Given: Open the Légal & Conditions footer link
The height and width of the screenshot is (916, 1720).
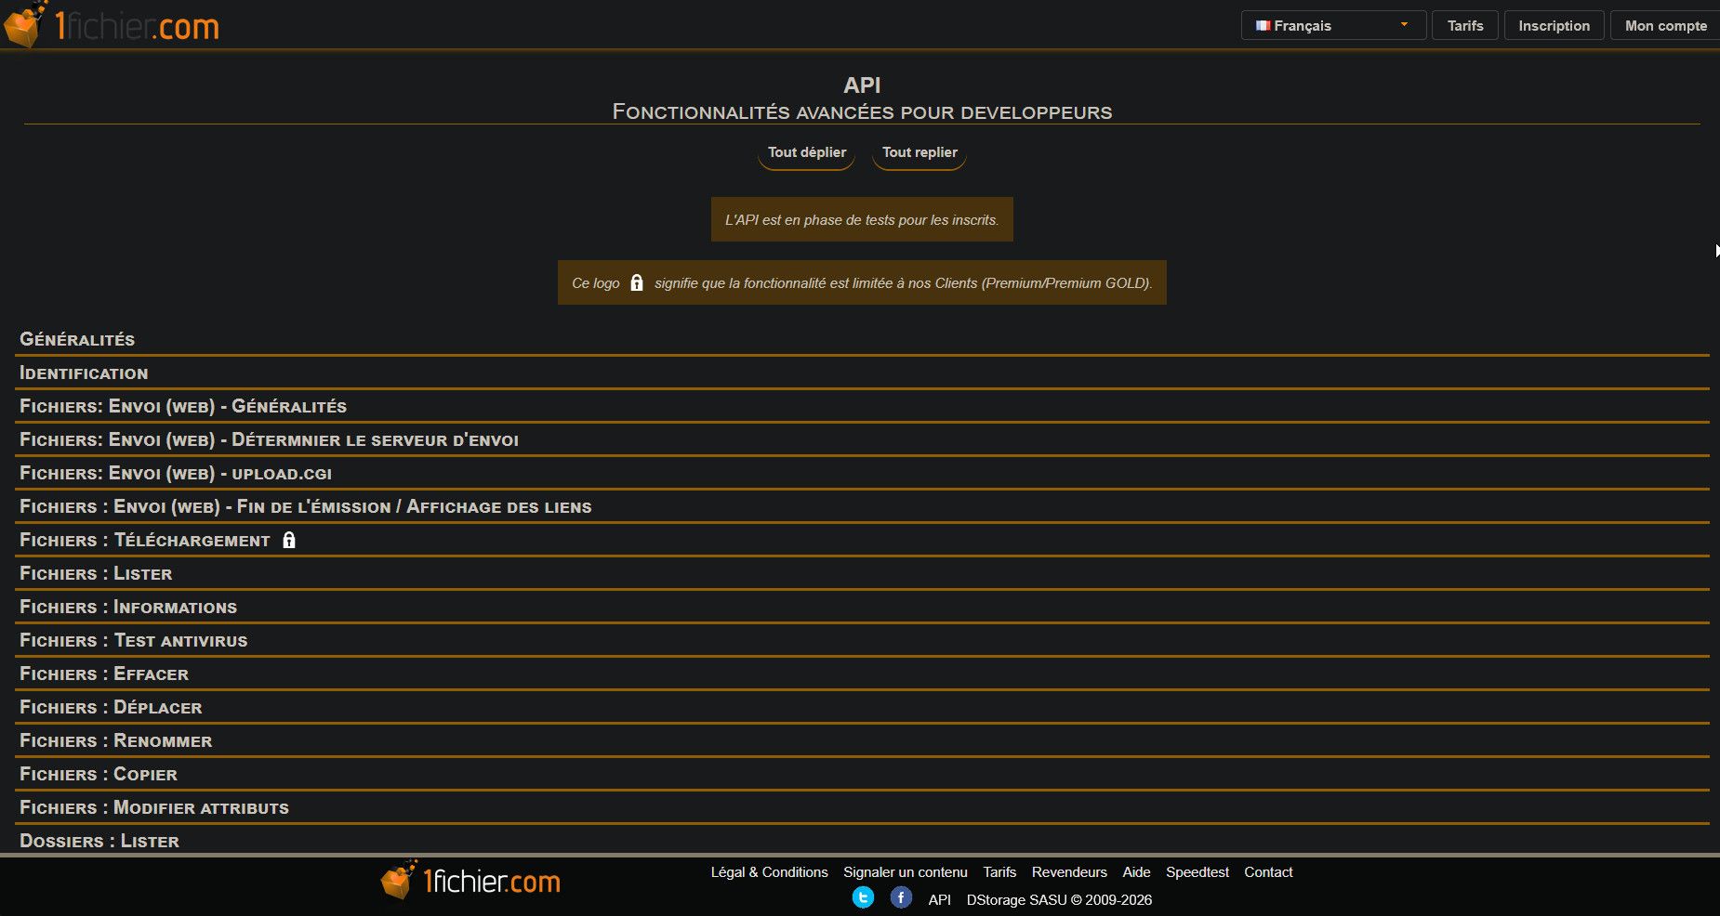Looking at the screenshot, I should tap(769, 872).
